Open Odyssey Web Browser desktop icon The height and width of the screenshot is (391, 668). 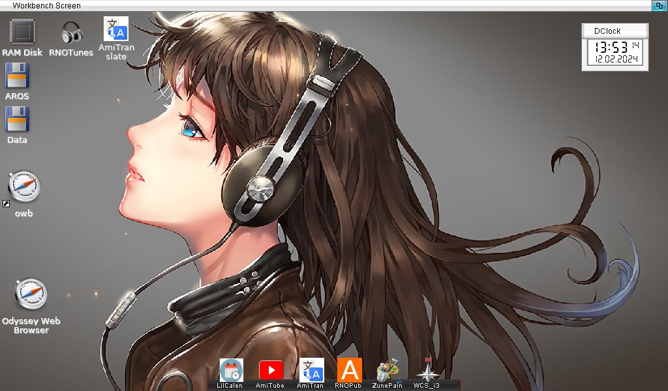pyautogui.click(x=31, y=295)
